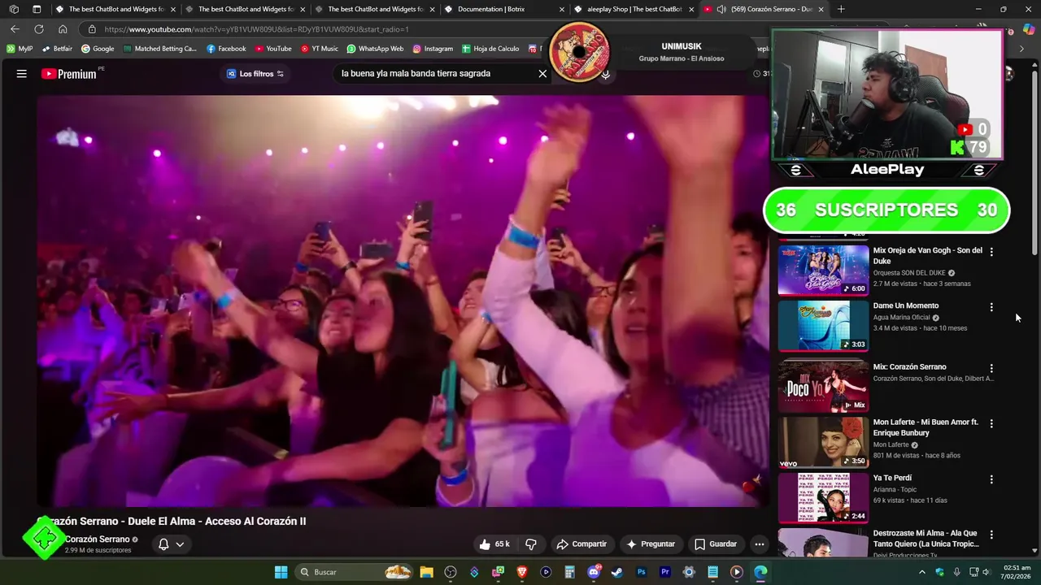Image resolution: width=1041 pixels, height=585 pixels.
Task: Open the Betfair bookmark
Action: click(57, 49)
